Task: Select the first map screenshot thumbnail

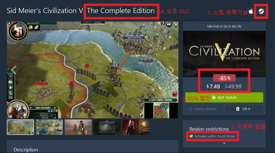Action: pyautogui.click(x=20, y=127)
